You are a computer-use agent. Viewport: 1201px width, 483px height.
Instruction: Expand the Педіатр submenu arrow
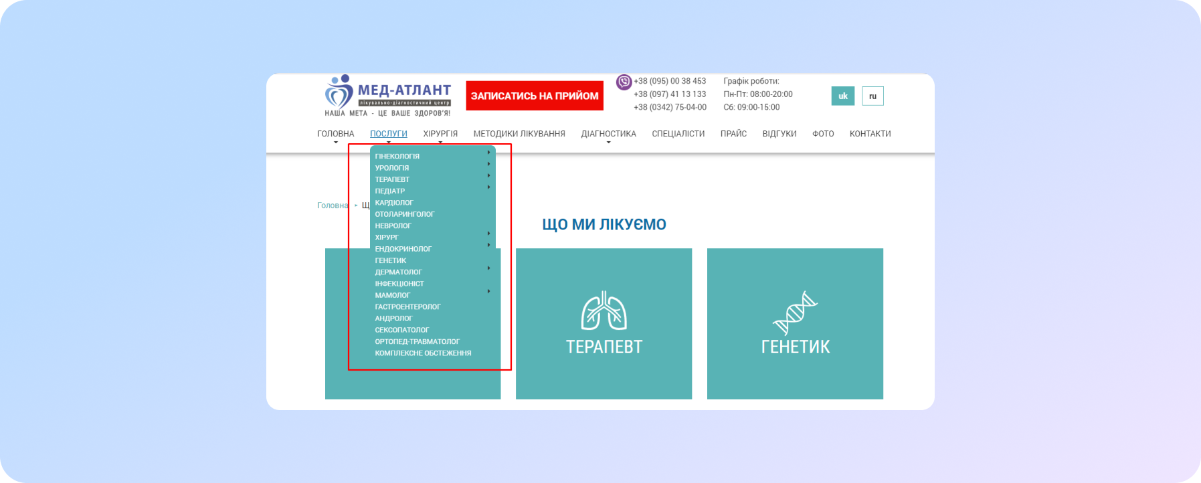click(489, 187)
